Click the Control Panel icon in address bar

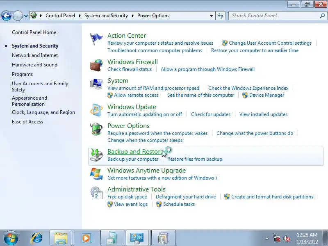point(34,16)
